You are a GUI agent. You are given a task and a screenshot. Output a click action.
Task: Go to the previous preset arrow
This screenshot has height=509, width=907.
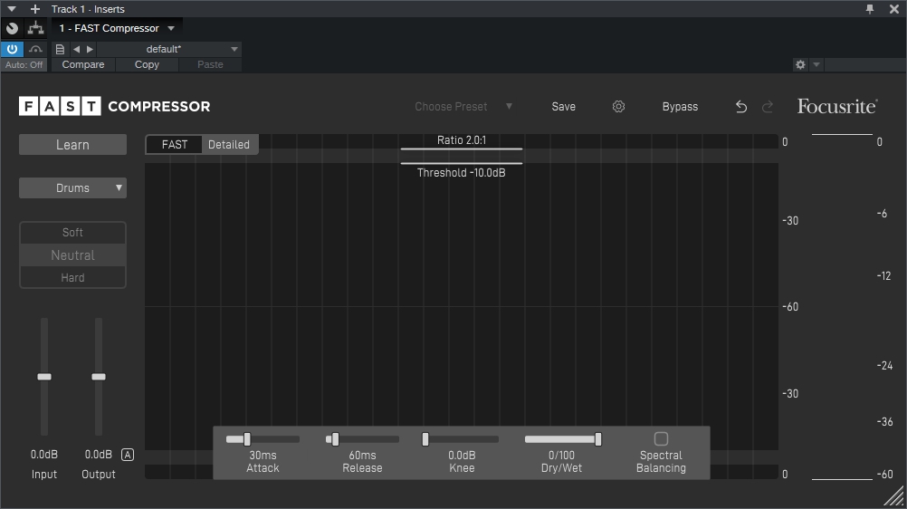coord(76,49)
